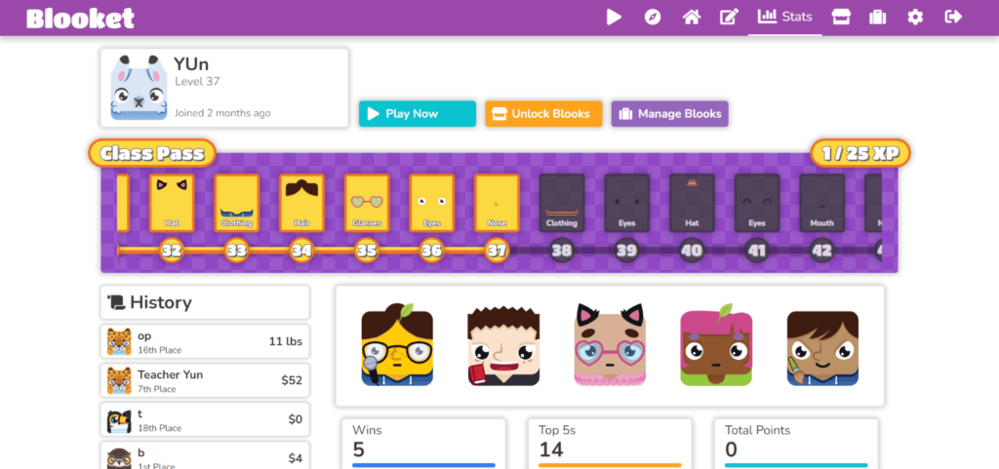Click the History scroll icon
Screen dimensions: 999x469
117,302
